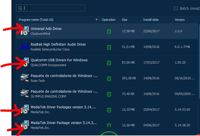Click the Program name column header

tap(36, 20)
